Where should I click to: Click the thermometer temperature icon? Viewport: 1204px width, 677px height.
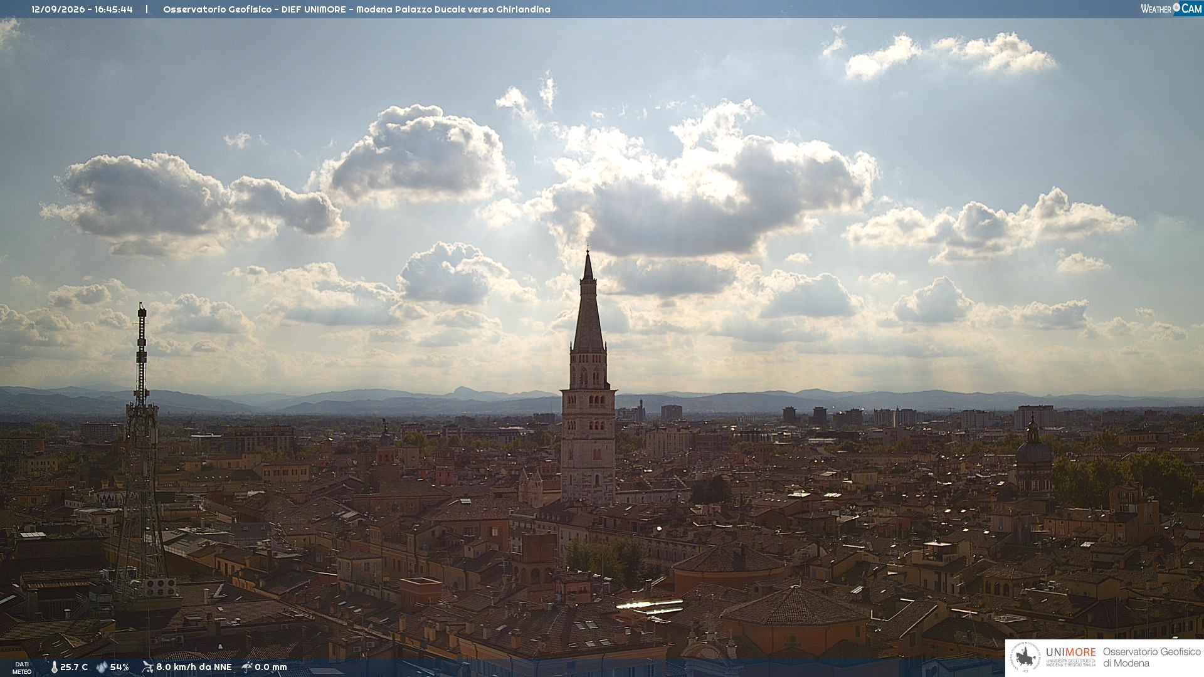[x=54, y=667]
